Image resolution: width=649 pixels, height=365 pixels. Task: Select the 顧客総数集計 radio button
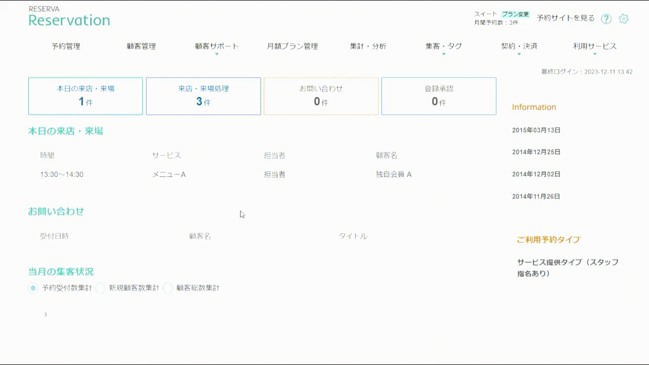[x=168, y=288]
